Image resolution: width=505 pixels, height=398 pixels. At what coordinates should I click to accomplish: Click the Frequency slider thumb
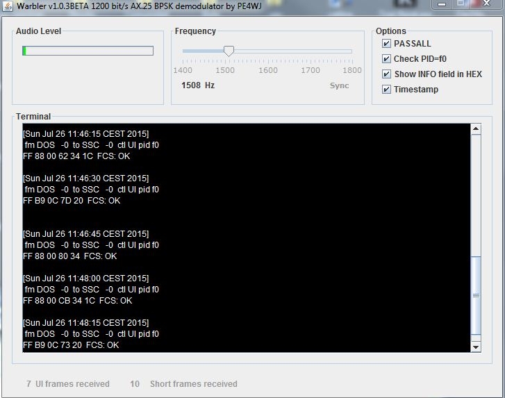(x=229, y=51)
